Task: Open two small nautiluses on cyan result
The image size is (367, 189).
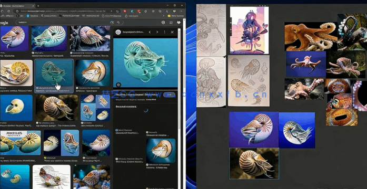Action: tap(15, 177)
